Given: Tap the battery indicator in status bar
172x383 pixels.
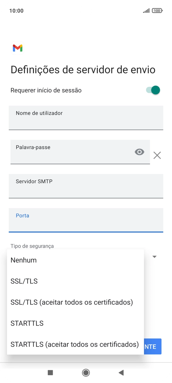Looking at the screenshot, I should [156, 10].
